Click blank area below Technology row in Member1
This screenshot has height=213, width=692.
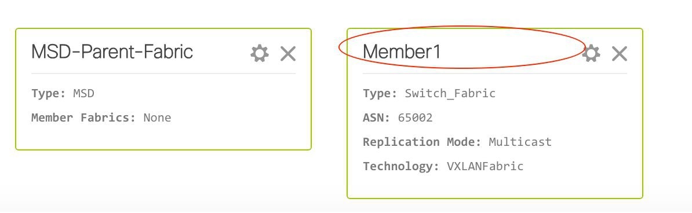tap(494, 185)
